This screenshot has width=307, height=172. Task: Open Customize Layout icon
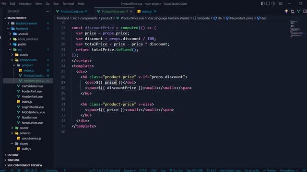(x=281, y=4)
